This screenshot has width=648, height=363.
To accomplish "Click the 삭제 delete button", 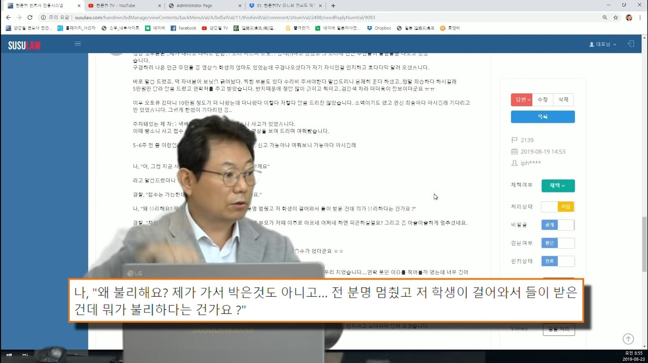I will [x=563, y=99].
